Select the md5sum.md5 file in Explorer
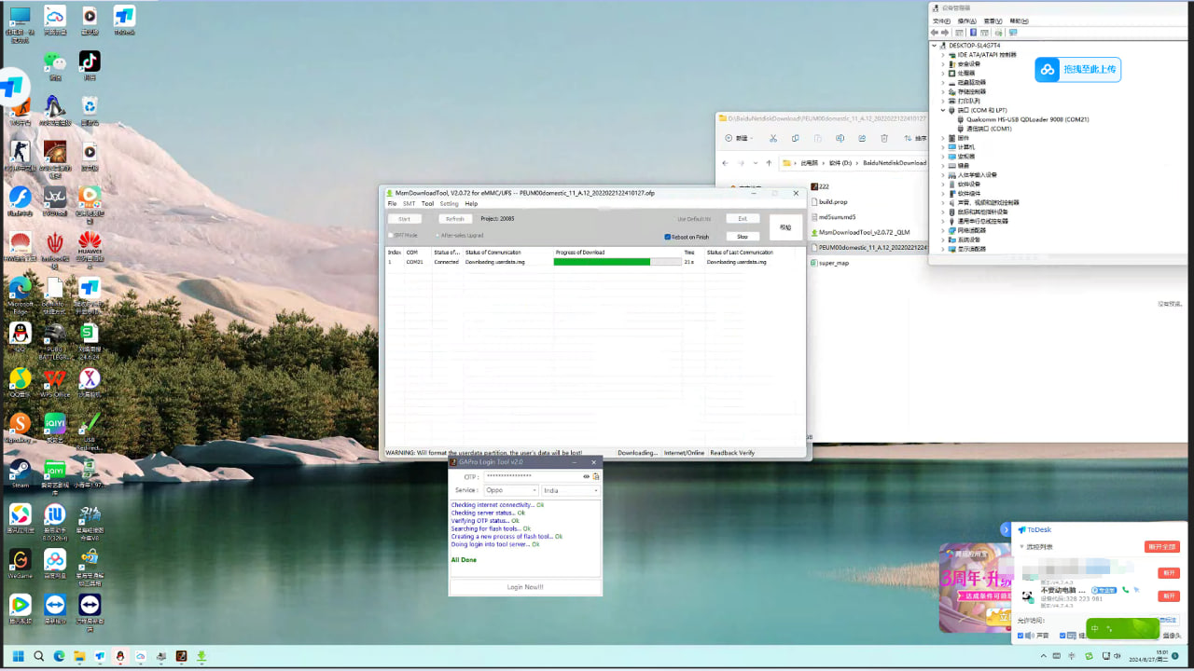Viewport: 1194px width, 671px height. 837,217
